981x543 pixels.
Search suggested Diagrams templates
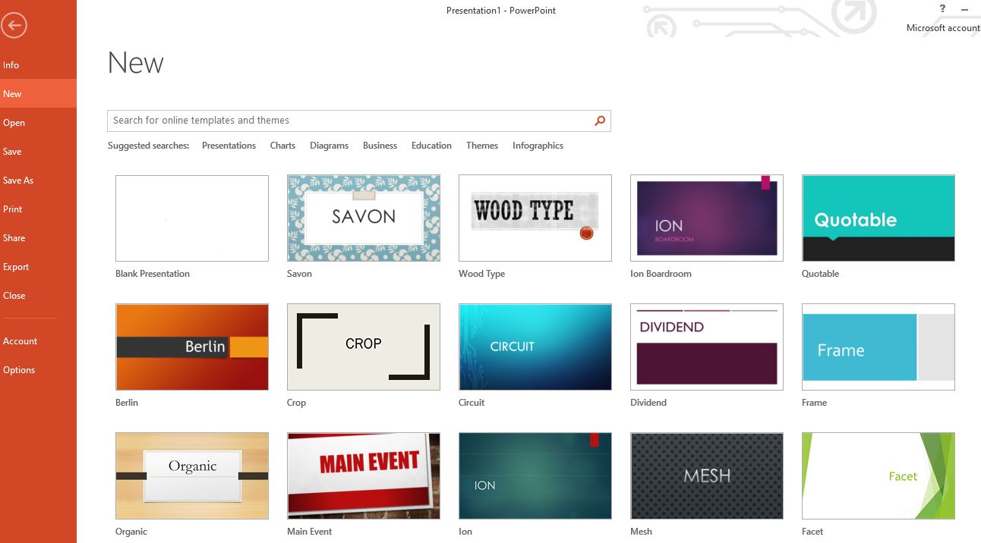329,146
